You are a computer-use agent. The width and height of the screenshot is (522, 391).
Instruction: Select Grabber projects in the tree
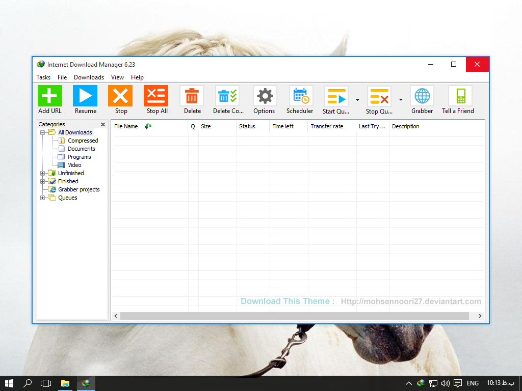79,189
